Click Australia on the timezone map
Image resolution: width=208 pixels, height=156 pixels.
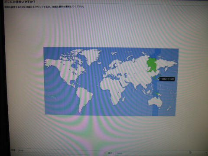tap(156, 102)
